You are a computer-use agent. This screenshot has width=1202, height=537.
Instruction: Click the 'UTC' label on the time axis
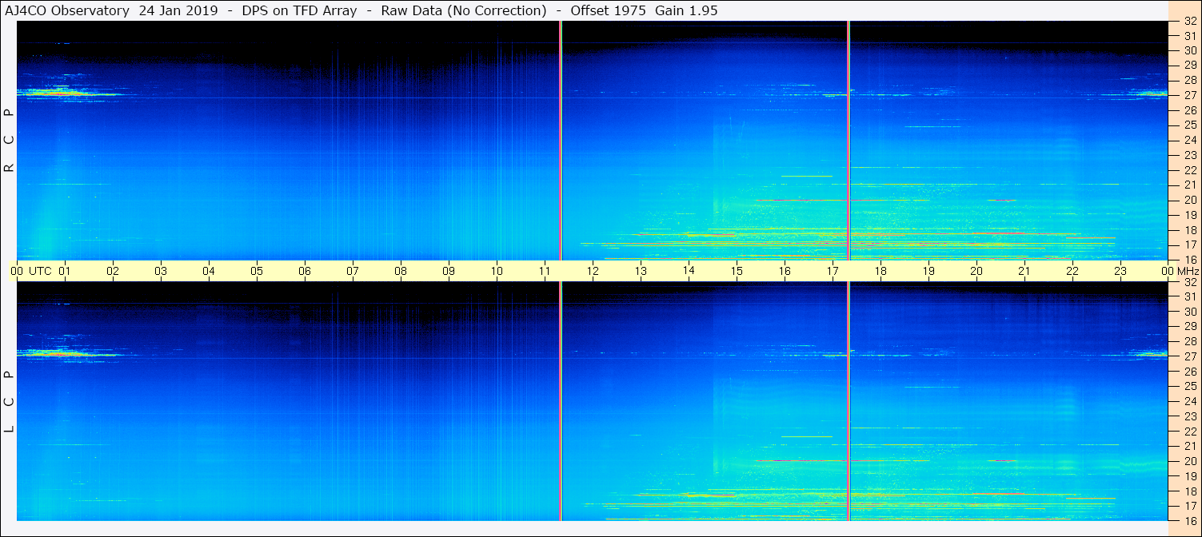[x=40, y=271]
